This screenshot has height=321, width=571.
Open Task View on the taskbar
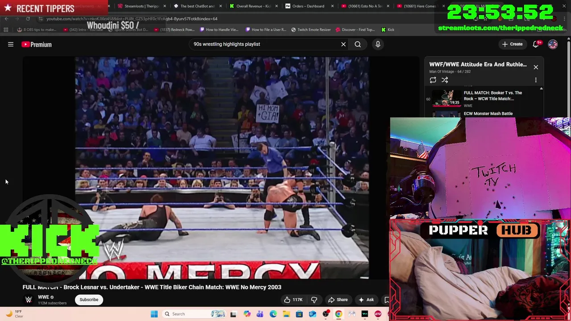(233, 314)
